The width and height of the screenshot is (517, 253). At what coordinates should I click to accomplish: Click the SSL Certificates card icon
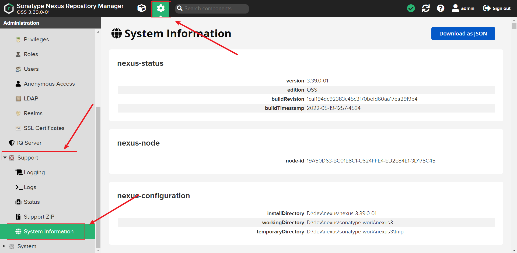[18, 128]
